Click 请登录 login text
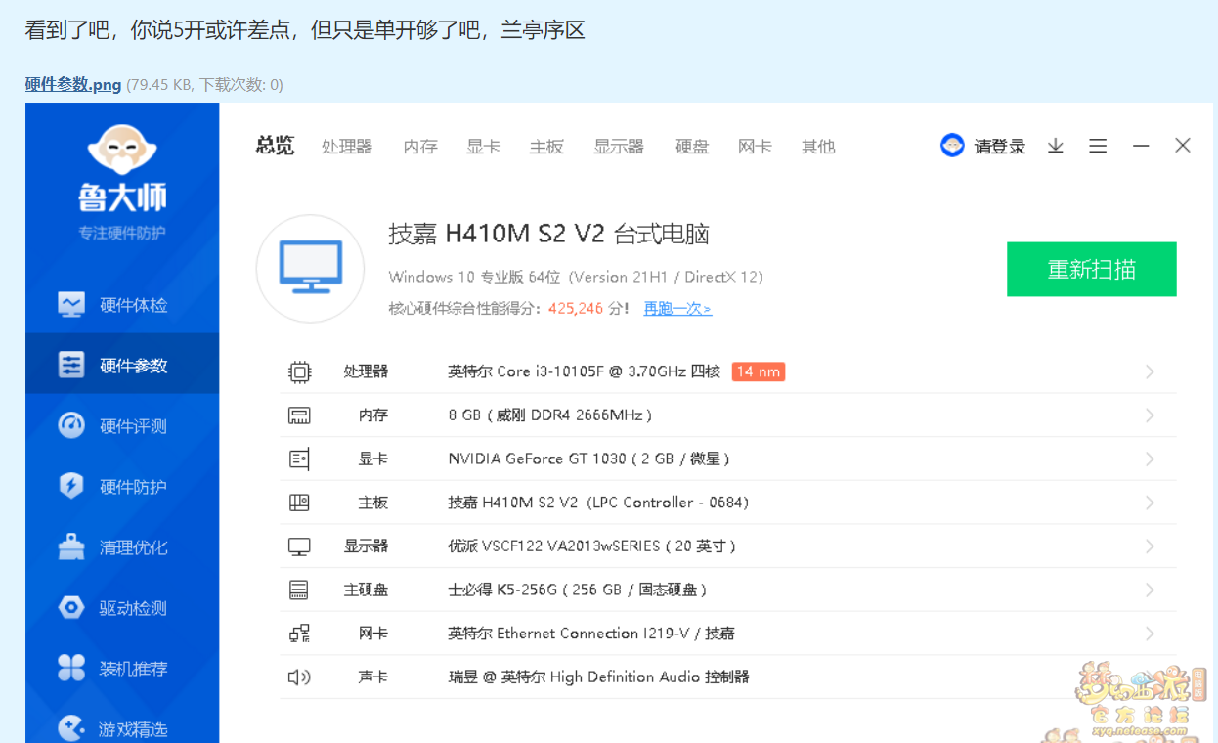1218x743 pixels. click(1000, 147)
